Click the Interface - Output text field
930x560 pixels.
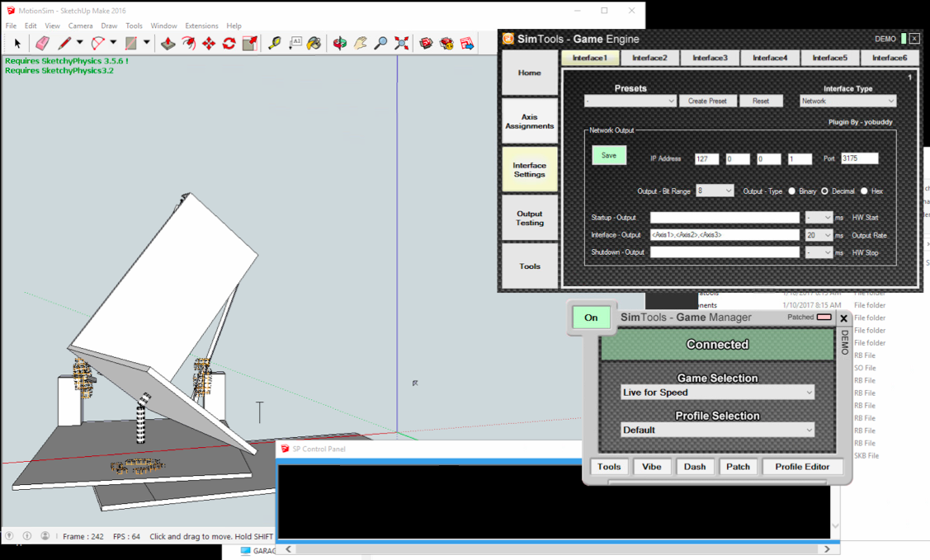(725, 235)
